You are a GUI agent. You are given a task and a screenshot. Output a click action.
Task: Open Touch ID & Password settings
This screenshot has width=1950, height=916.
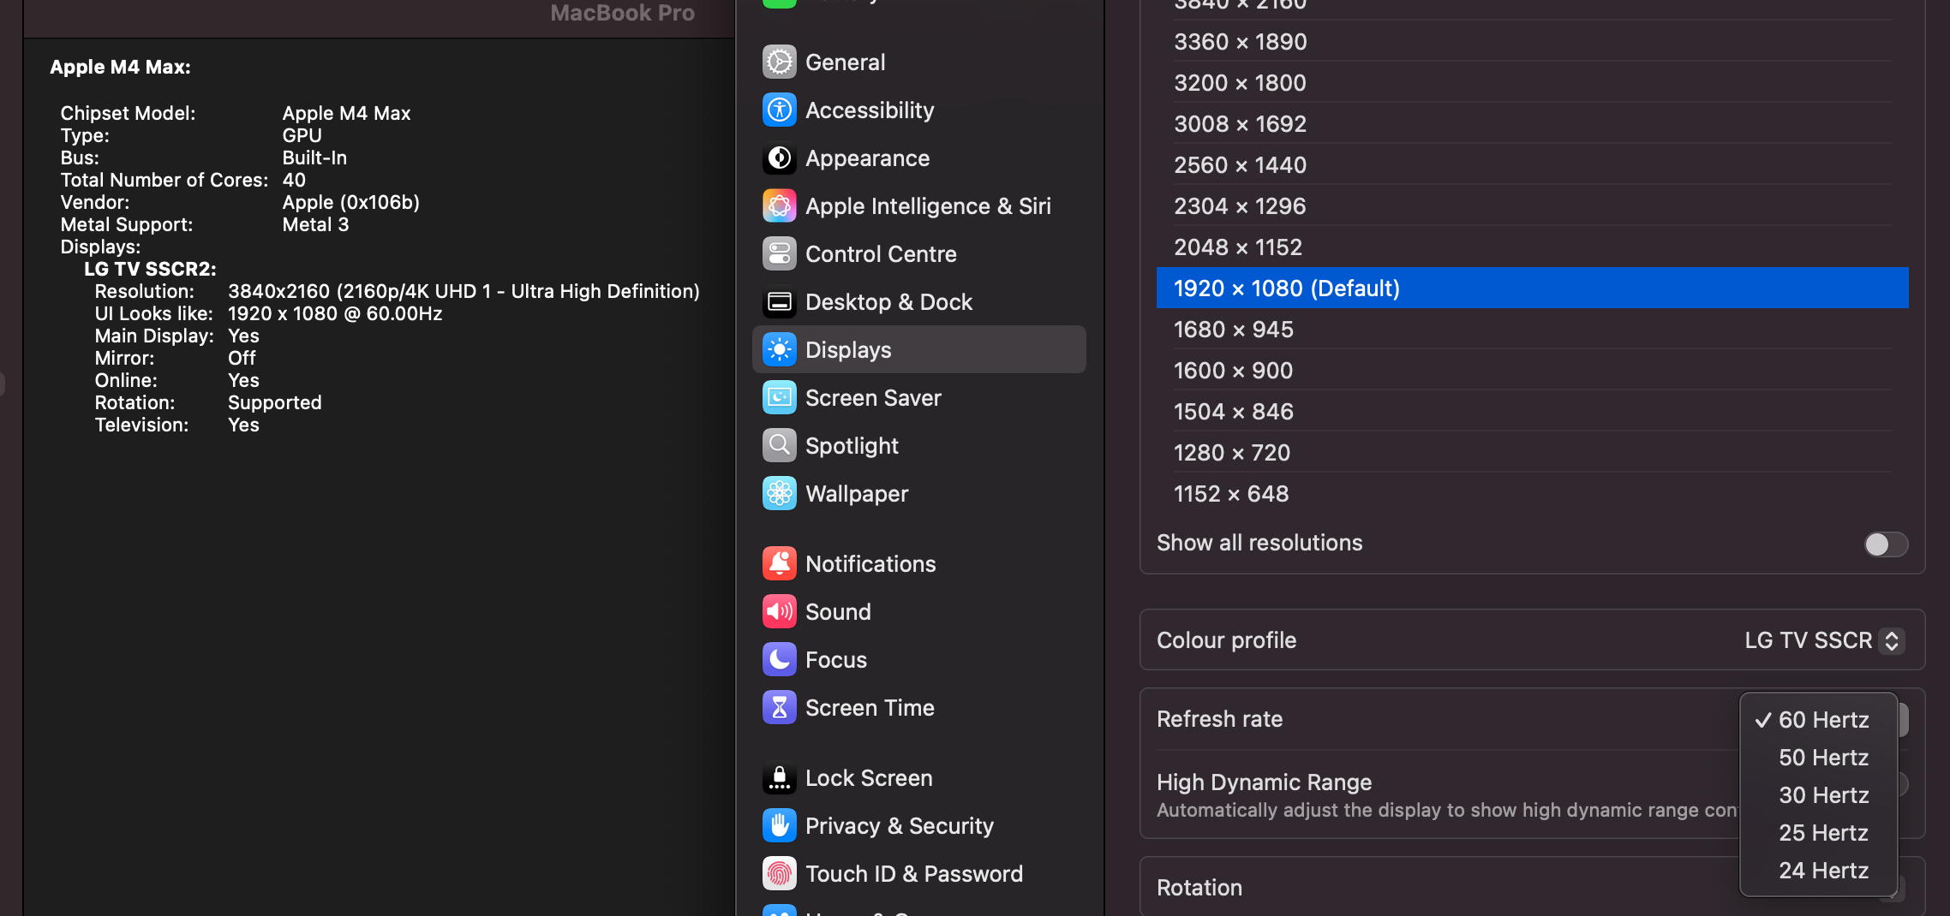click(914, 873)
